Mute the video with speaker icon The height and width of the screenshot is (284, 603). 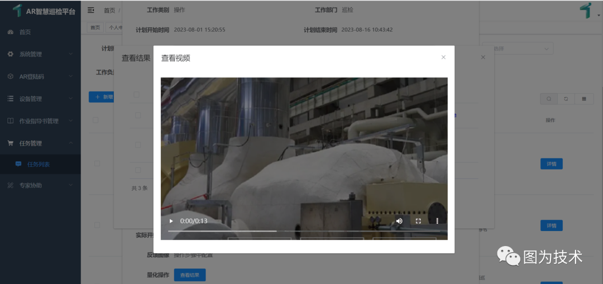tap(400, 221)
